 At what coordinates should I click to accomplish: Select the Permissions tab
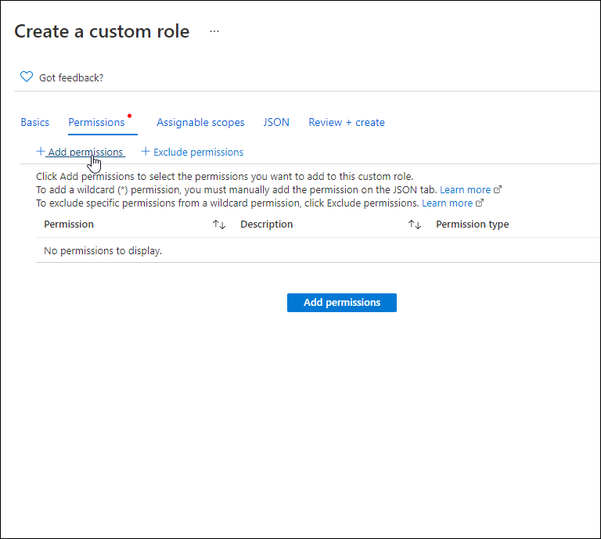[x=96, y=122]
